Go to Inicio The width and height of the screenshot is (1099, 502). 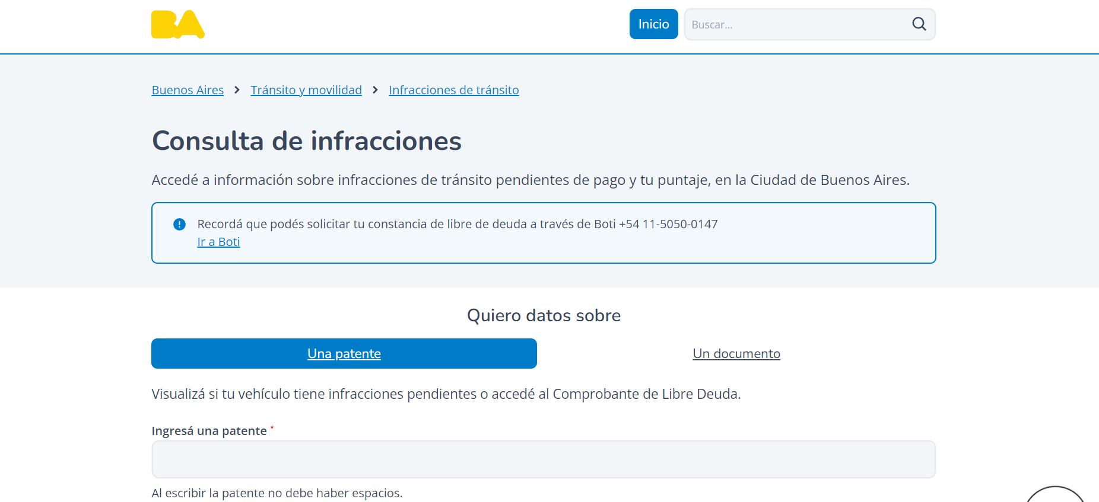(653, 24)
